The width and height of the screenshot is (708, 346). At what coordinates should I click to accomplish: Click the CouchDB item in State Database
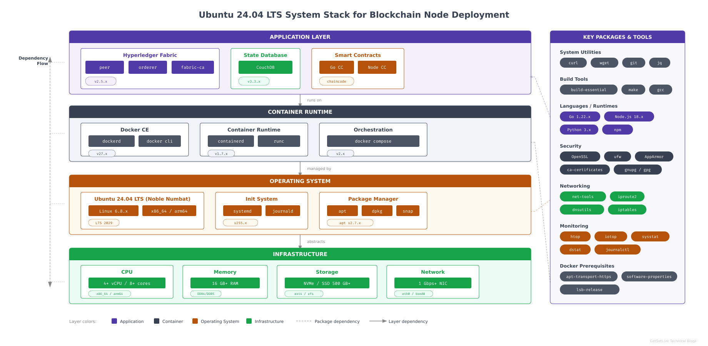[x=265, y=67]
